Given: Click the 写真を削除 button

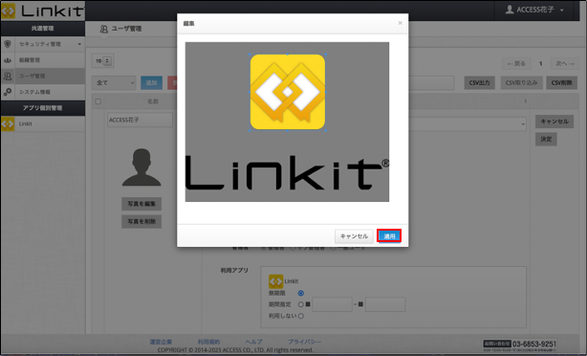Looking at the screenshot, I should coord(141,221).
